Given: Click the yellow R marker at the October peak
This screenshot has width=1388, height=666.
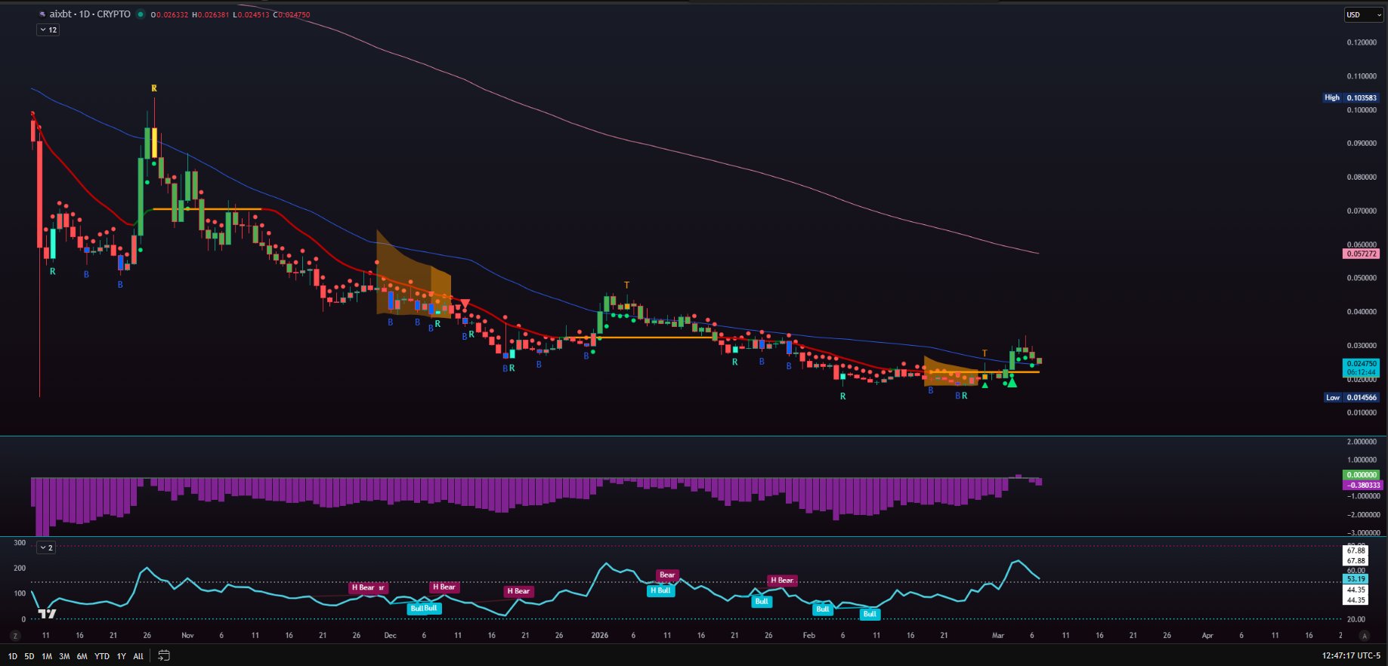Looking at the screenshot, I should tap(154, 88).
